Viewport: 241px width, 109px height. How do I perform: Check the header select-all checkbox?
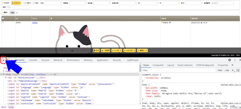(3, 19)
